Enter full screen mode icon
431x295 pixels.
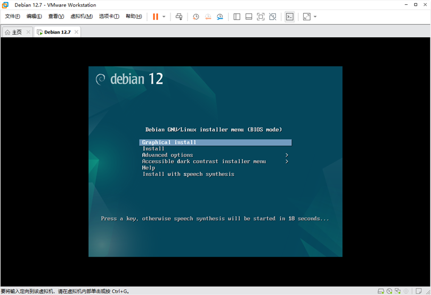[261, 17]
